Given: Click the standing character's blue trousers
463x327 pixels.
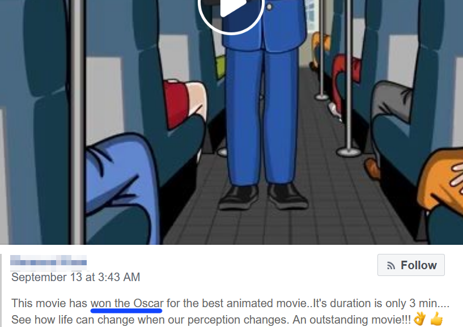Looking at the screenshot, I should [261, 117].
